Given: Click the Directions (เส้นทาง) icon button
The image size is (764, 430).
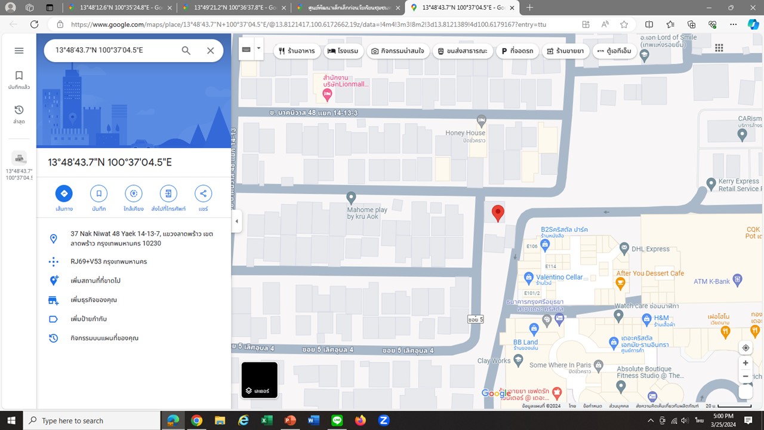Looking at the screenshot, I should point(64,193).
